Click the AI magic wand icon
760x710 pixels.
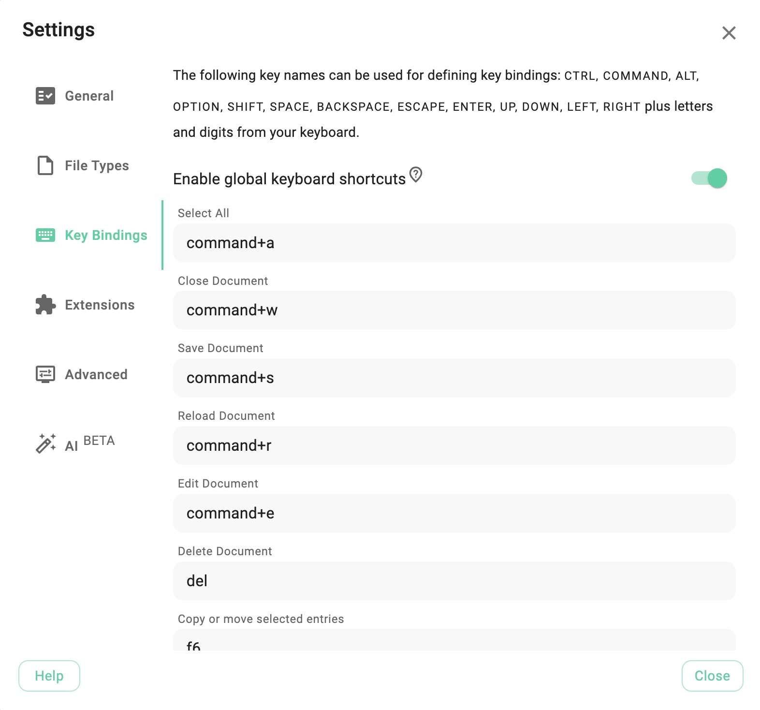point(46,443)
